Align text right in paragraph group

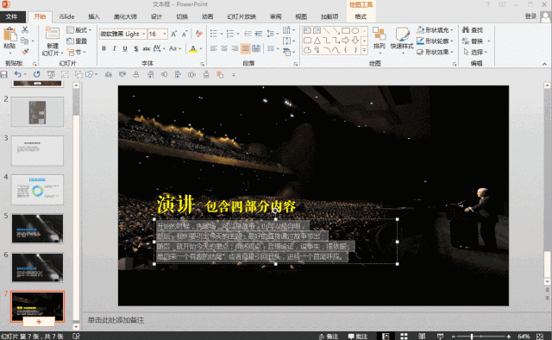click(235, 48)
